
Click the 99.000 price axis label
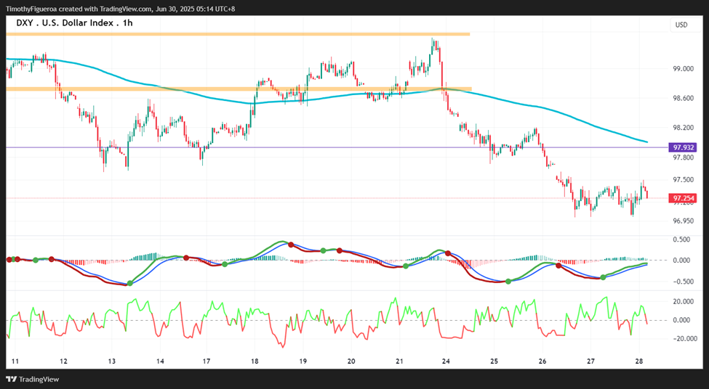pos(684,69)
